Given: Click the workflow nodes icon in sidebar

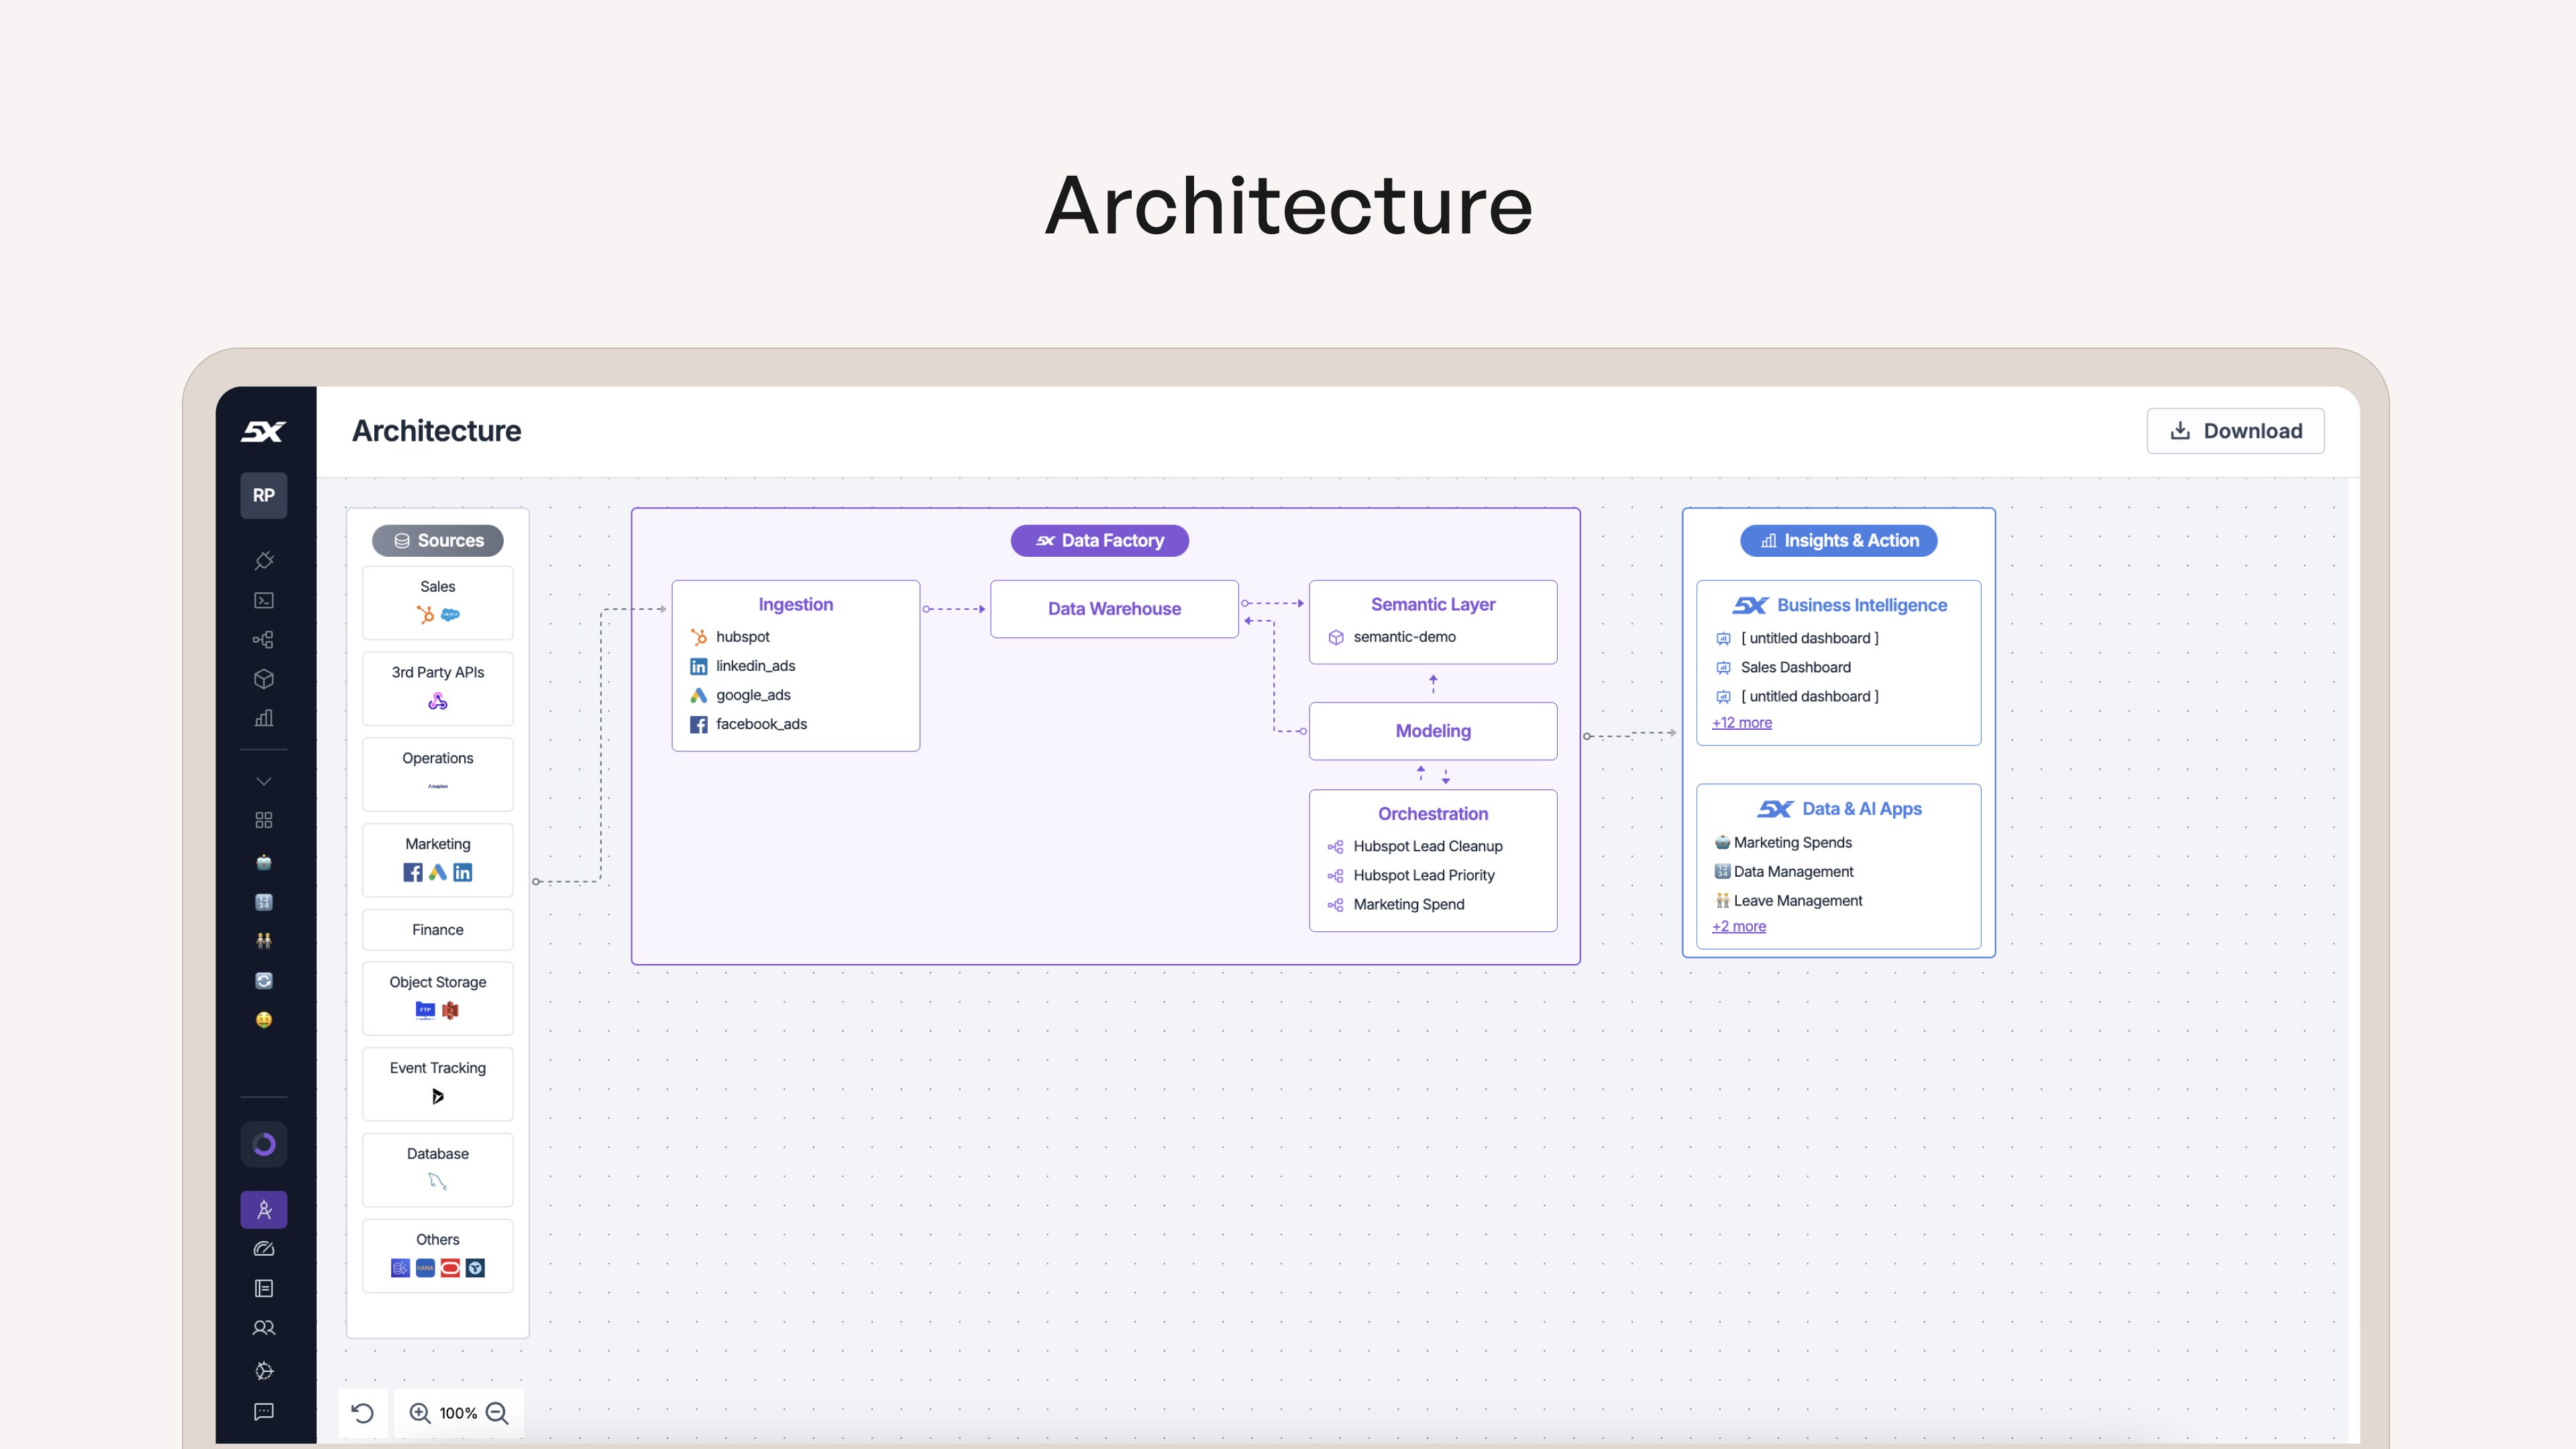Looking at the screenshot, I should point(264,640).
